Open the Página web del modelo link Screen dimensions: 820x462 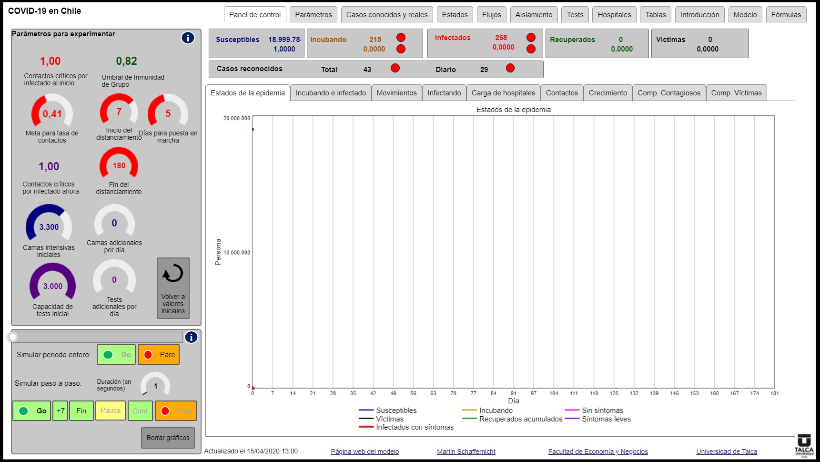[x=364, y=452]
